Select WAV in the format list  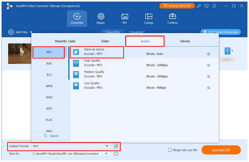click(x=49, y=97)
